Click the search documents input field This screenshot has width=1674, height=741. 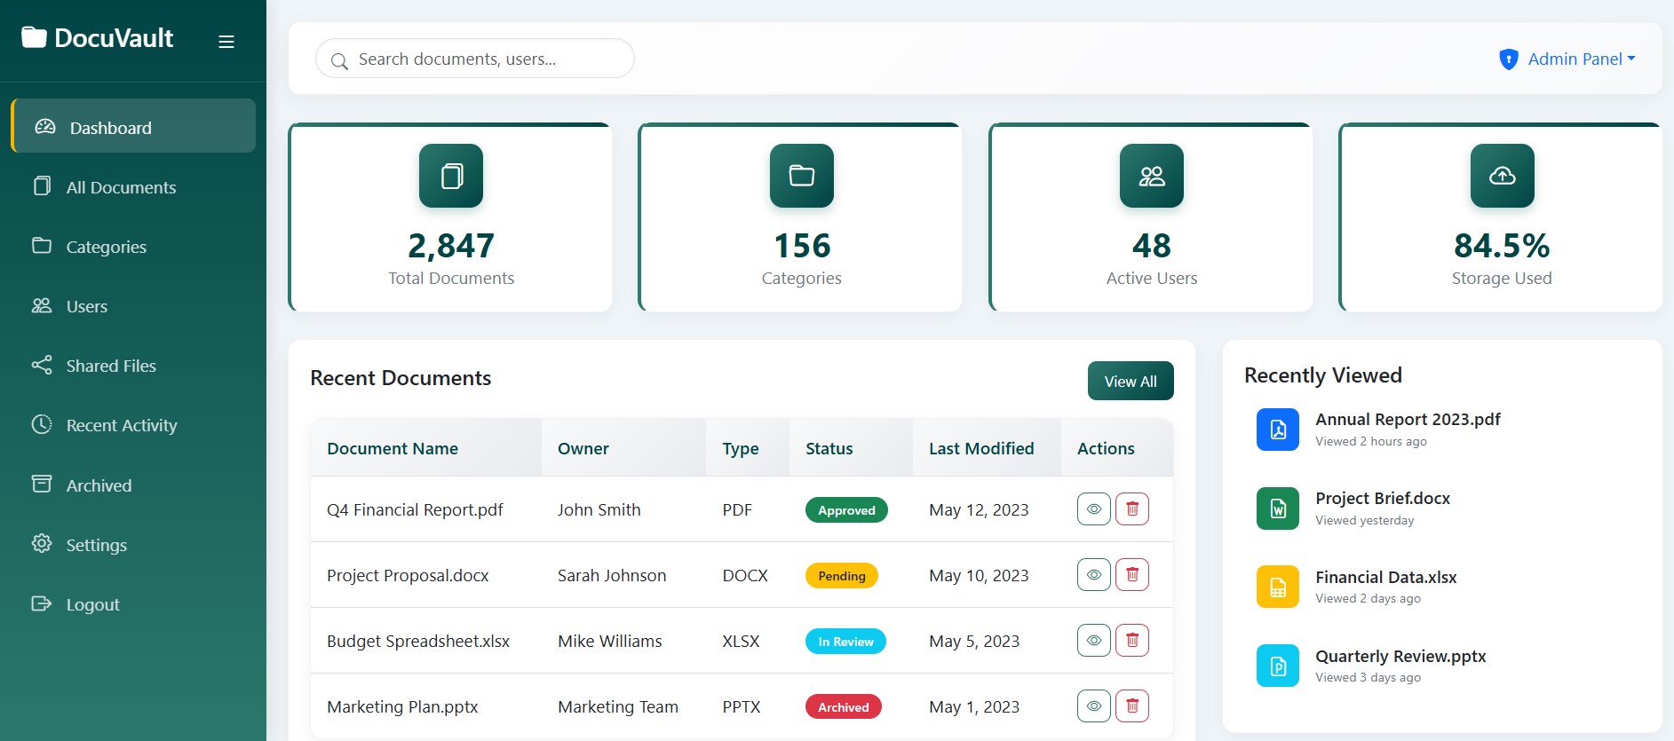pyautogui.click(x=480, y=59)
